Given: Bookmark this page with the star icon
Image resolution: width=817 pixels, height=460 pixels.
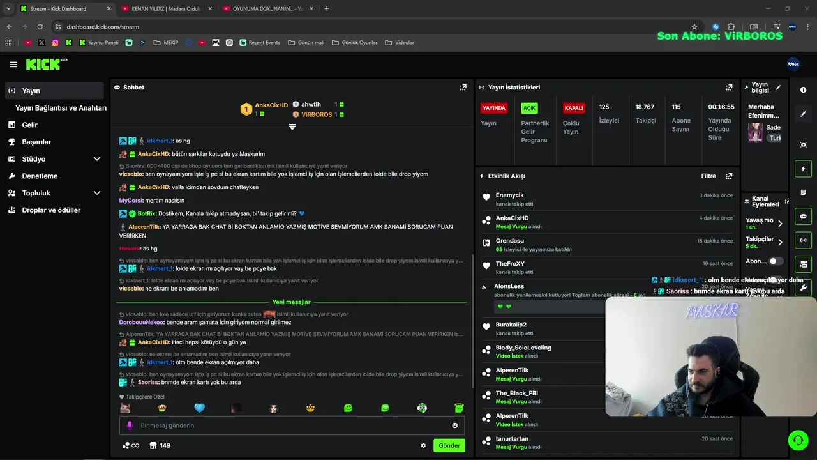Looking at the screenshot, I should (694, 27).
